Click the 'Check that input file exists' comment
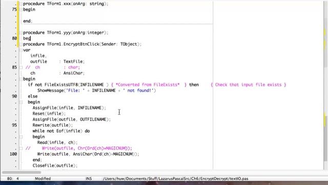Image resolution: width=328 pixels, height=185 pixels. (248, 85)
